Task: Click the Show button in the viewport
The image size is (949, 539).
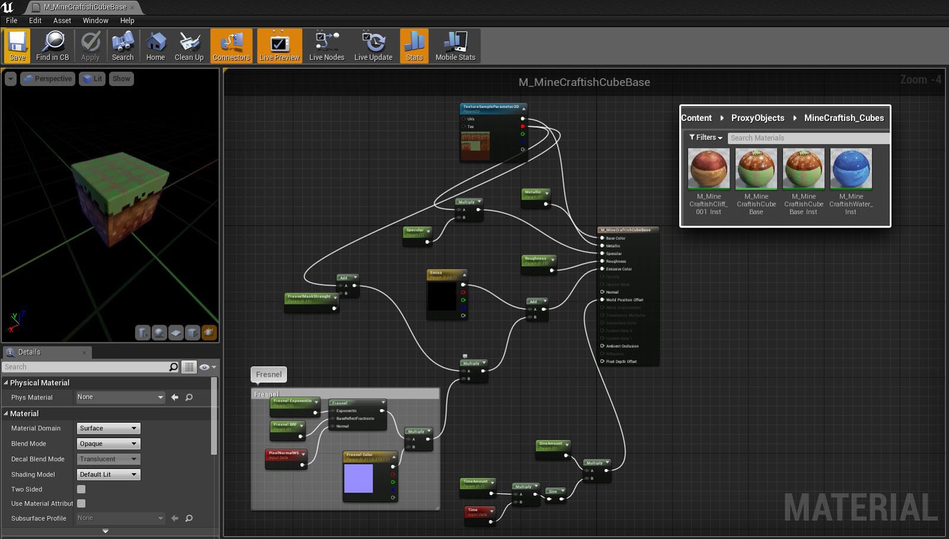Action: click(x=122, y=78)
